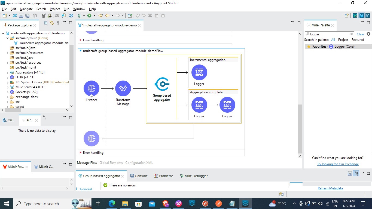372x209 pixels.
Task: Click the green Run button in toolbar
Action: coord(89,16)
